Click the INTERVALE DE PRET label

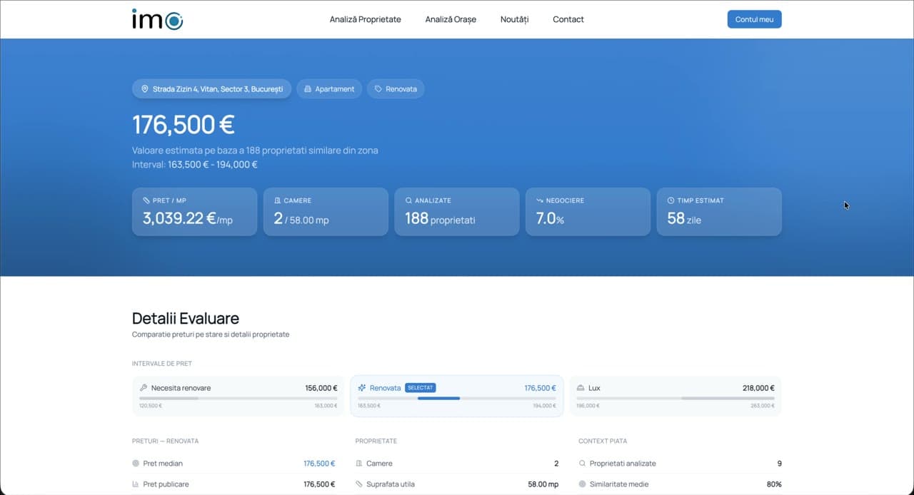(x=162, y=364)
